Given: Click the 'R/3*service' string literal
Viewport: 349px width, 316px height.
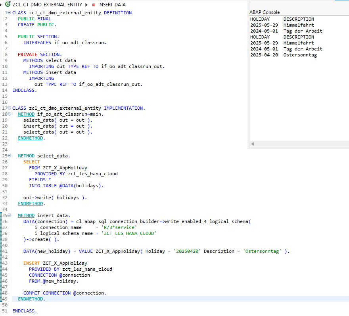Looking at the screenshot, I should [119, 227].
